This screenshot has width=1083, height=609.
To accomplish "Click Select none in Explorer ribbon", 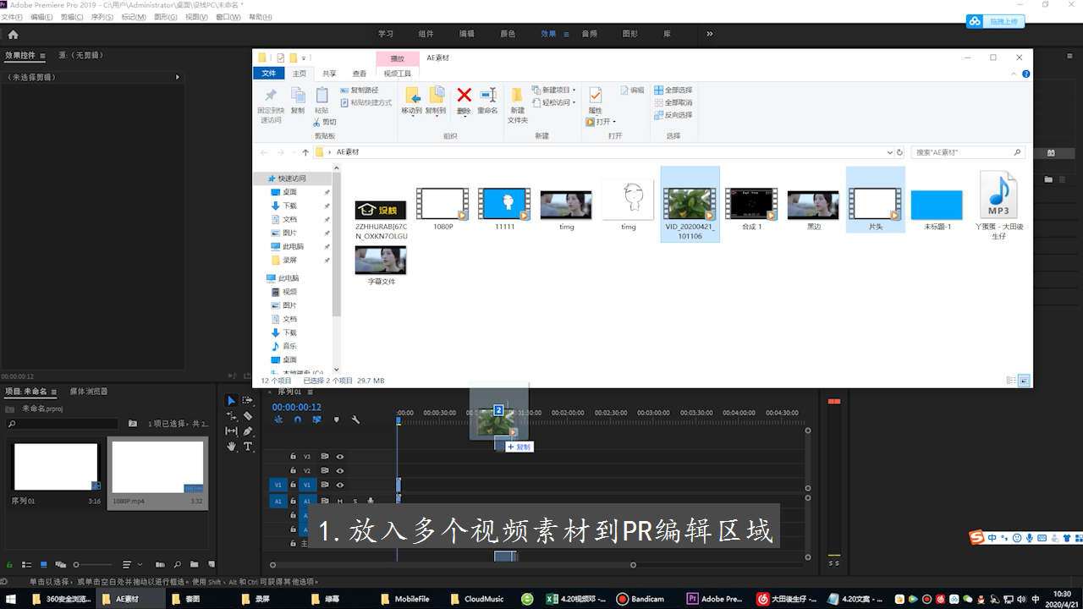I will point(673,102).
